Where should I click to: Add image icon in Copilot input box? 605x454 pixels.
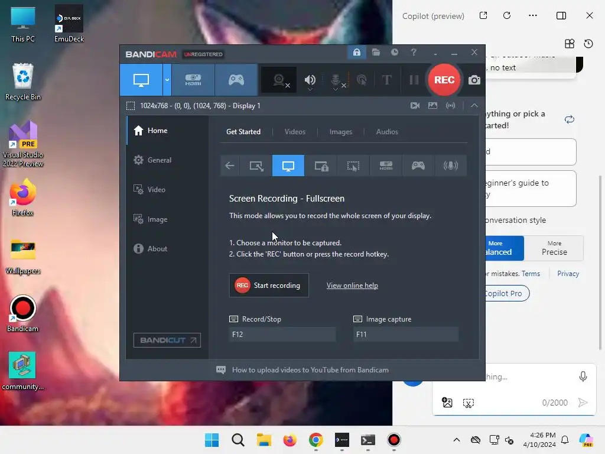coord(447,403)
